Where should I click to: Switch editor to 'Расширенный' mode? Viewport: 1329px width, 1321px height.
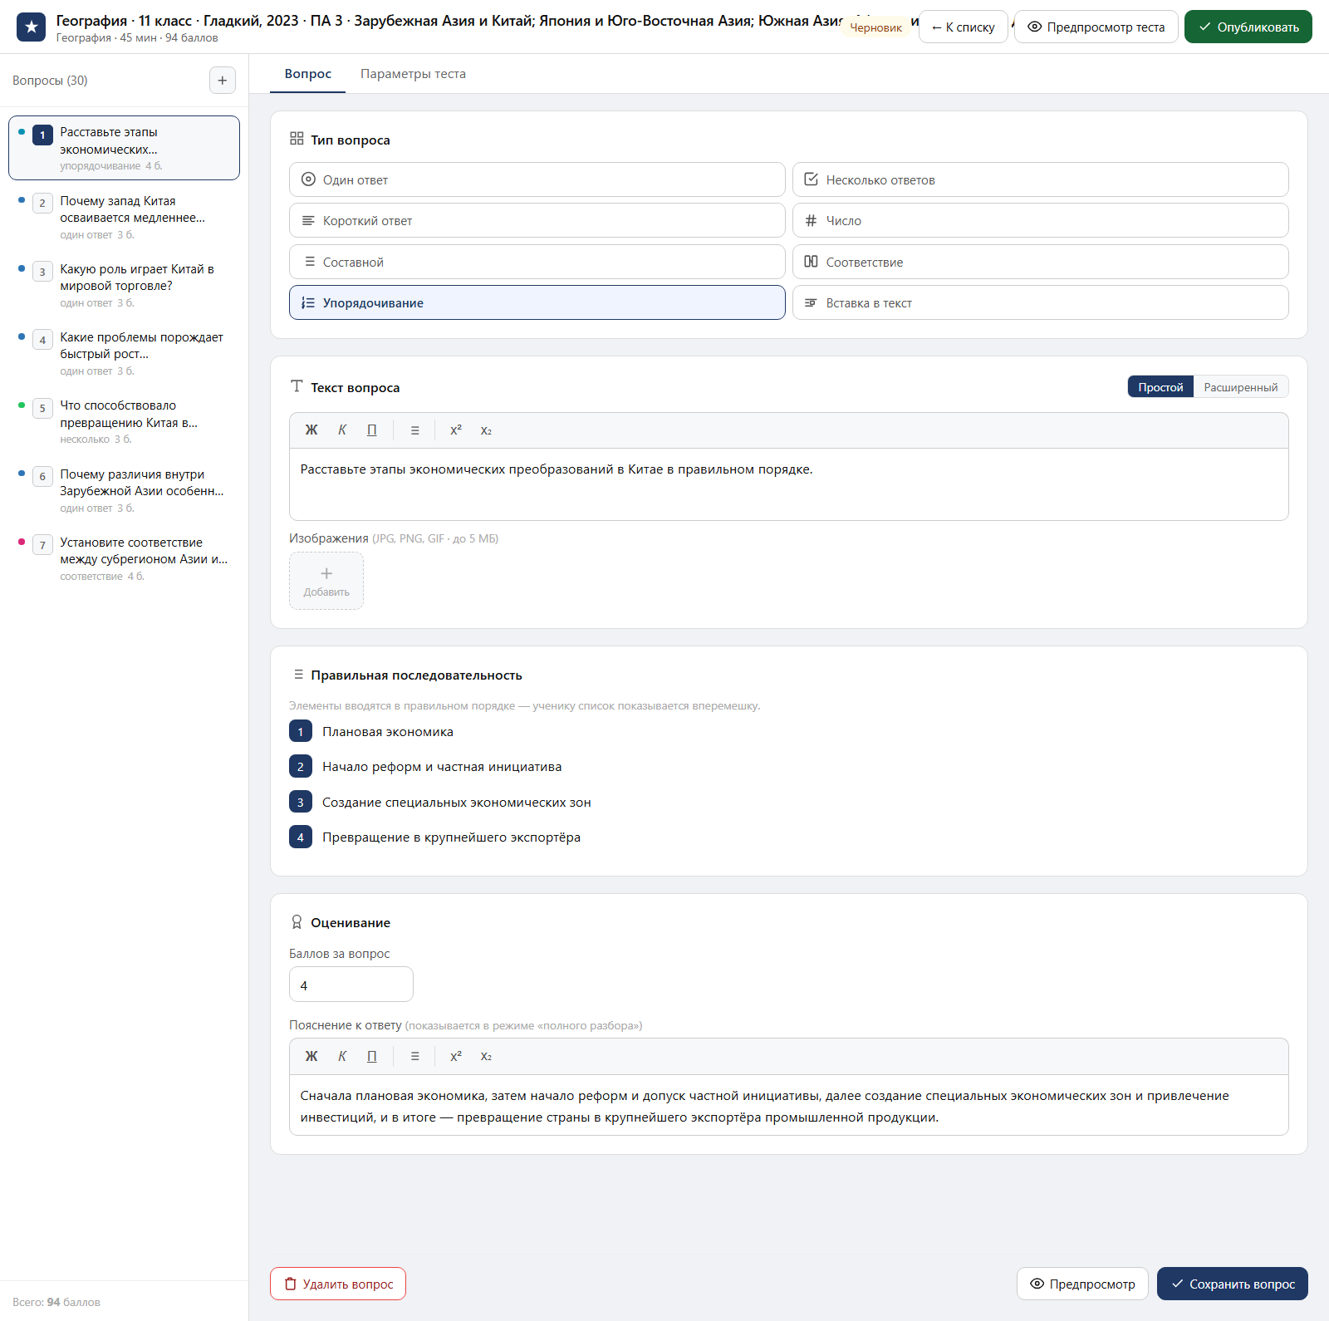(1240, 387)
